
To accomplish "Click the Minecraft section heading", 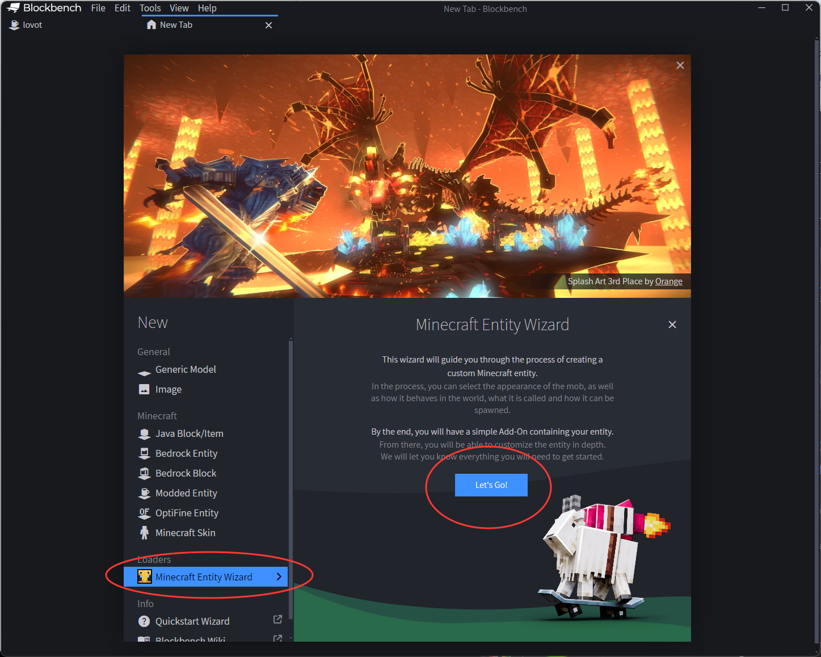I will [x=157, y=416].
